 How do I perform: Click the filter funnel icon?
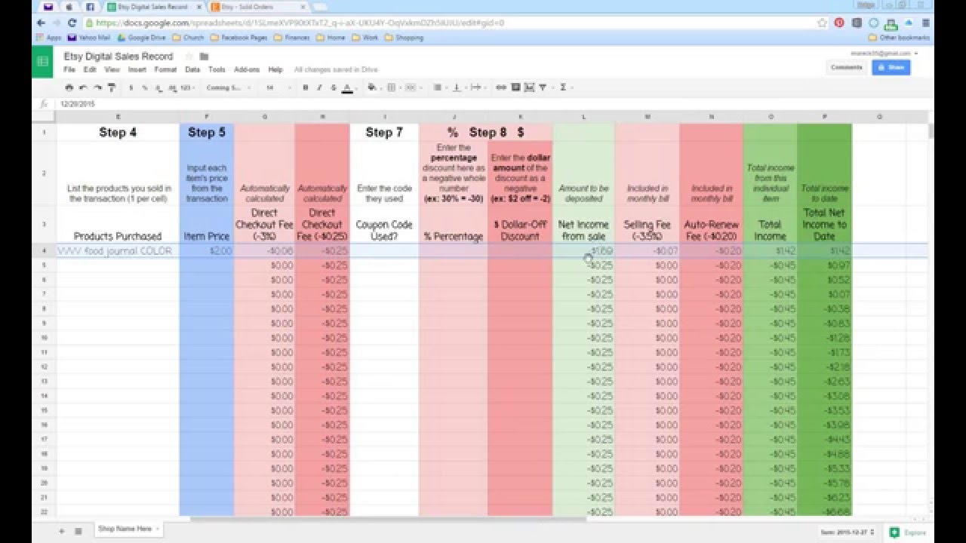coord(543,87)
